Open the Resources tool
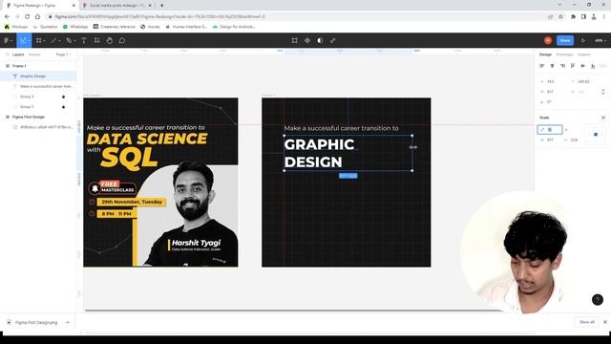 (x=96, y=40)
